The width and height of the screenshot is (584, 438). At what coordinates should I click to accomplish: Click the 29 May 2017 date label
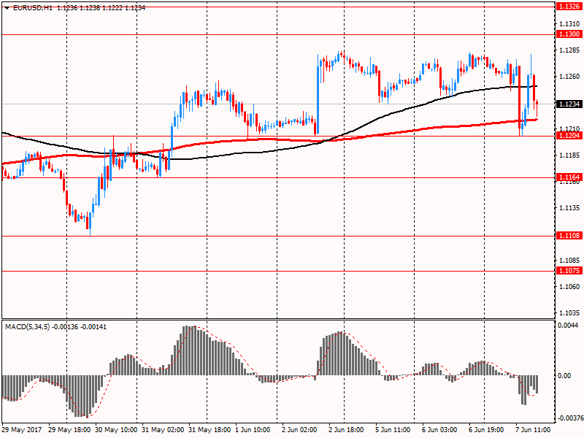click(22, 430)
